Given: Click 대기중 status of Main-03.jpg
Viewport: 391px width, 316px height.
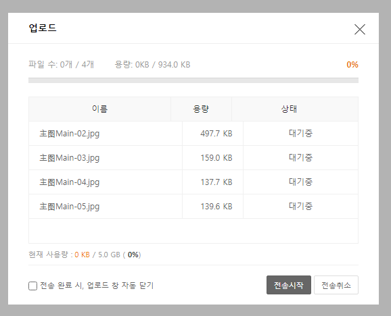Looking at the screenshot, I should pyautogui.click(x=300, y=157).
